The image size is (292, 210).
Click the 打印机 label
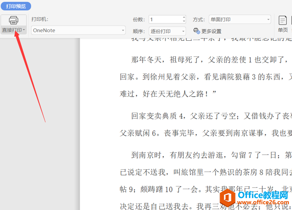click(x=39, y=19)
